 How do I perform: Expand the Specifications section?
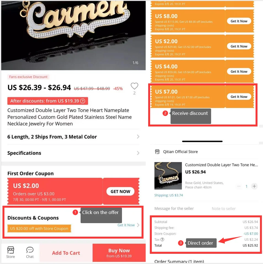coord(138,153)
